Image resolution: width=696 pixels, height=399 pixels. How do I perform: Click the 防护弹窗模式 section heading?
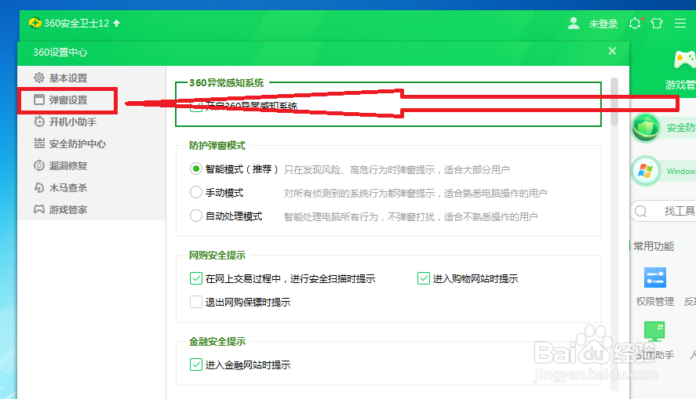point(217,146)
